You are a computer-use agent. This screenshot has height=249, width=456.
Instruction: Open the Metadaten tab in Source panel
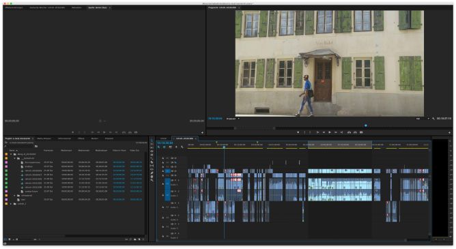[76, 8]
